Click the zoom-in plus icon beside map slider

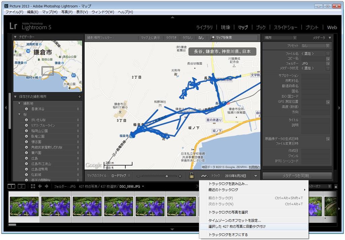pos(180,176)
